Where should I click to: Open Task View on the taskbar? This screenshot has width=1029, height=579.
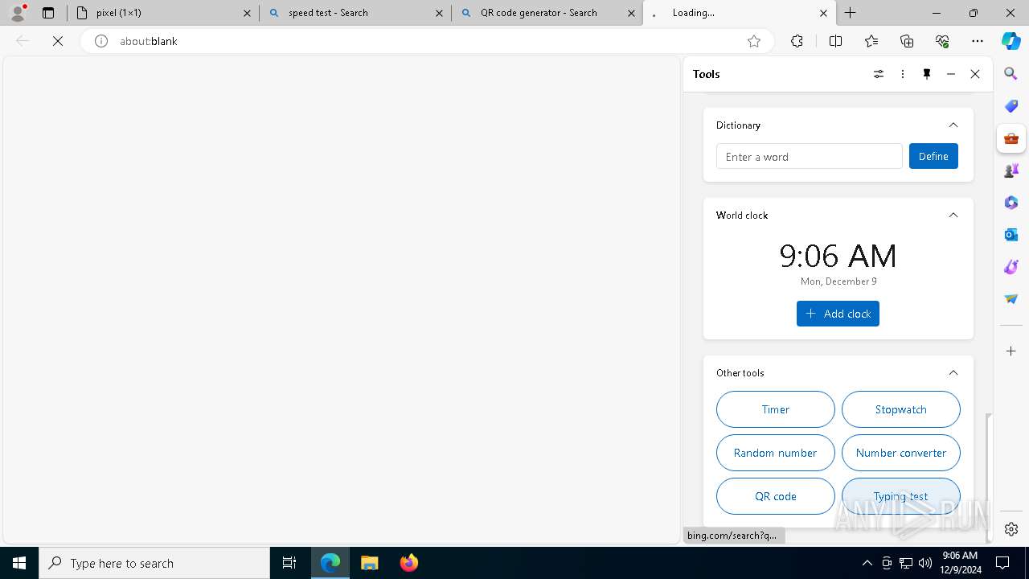[289, 563]
